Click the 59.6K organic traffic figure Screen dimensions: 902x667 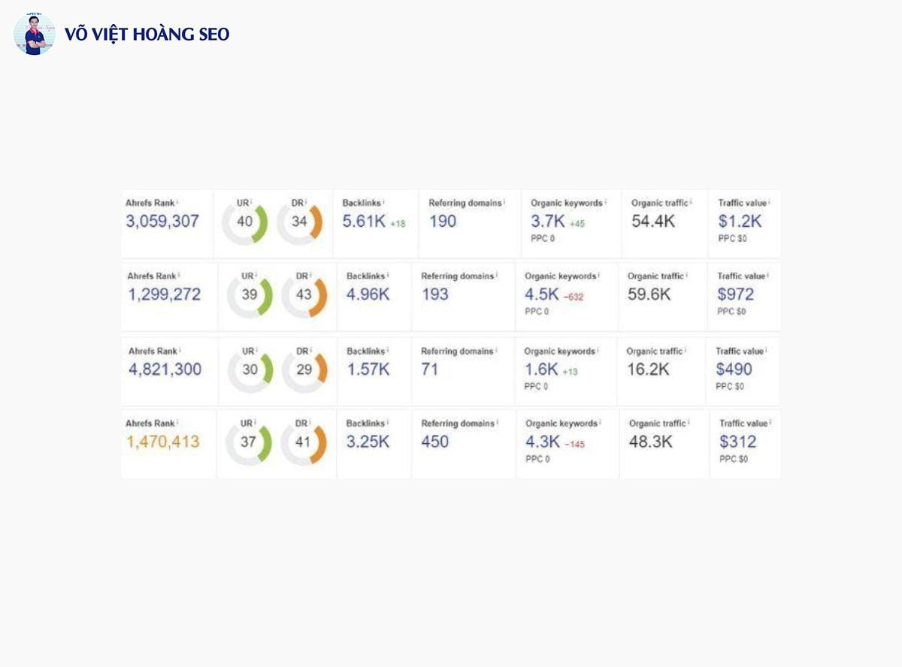pyautogui.click(x=649, y=294)
